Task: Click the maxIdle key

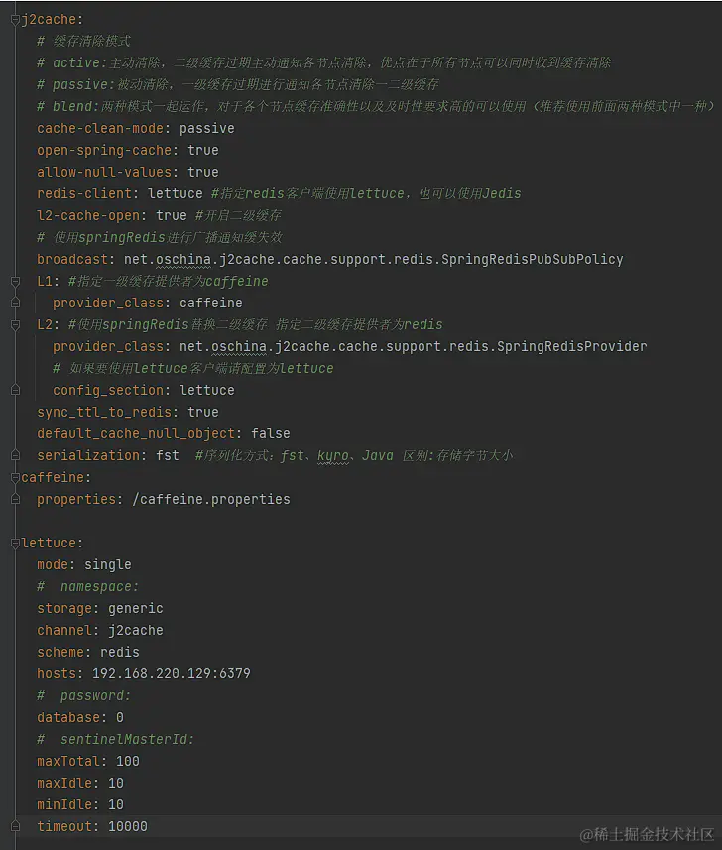Action: click(x=64, y=783)
